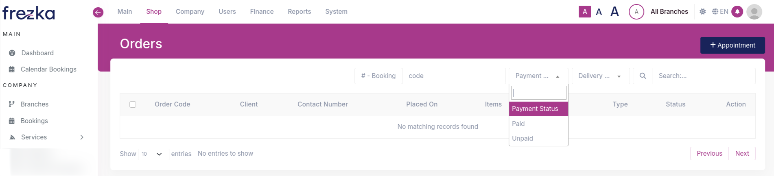Open the Delivery status dropdown

coord(600,76)
